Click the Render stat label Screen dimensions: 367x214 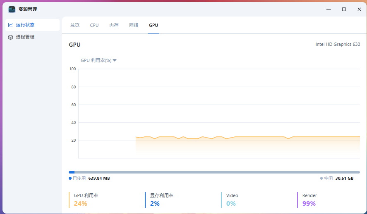[309, 195]
